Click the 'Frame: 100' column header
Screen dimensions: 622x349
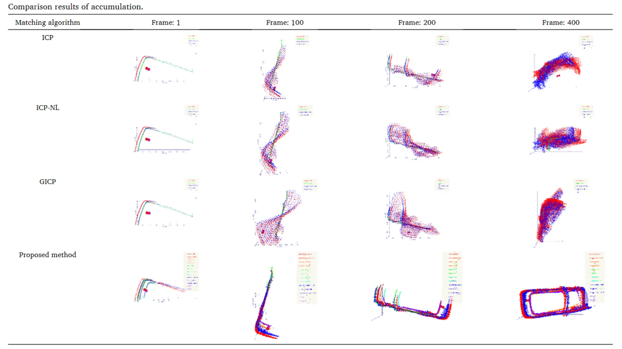pyautogui.click(x=285, y=22)
